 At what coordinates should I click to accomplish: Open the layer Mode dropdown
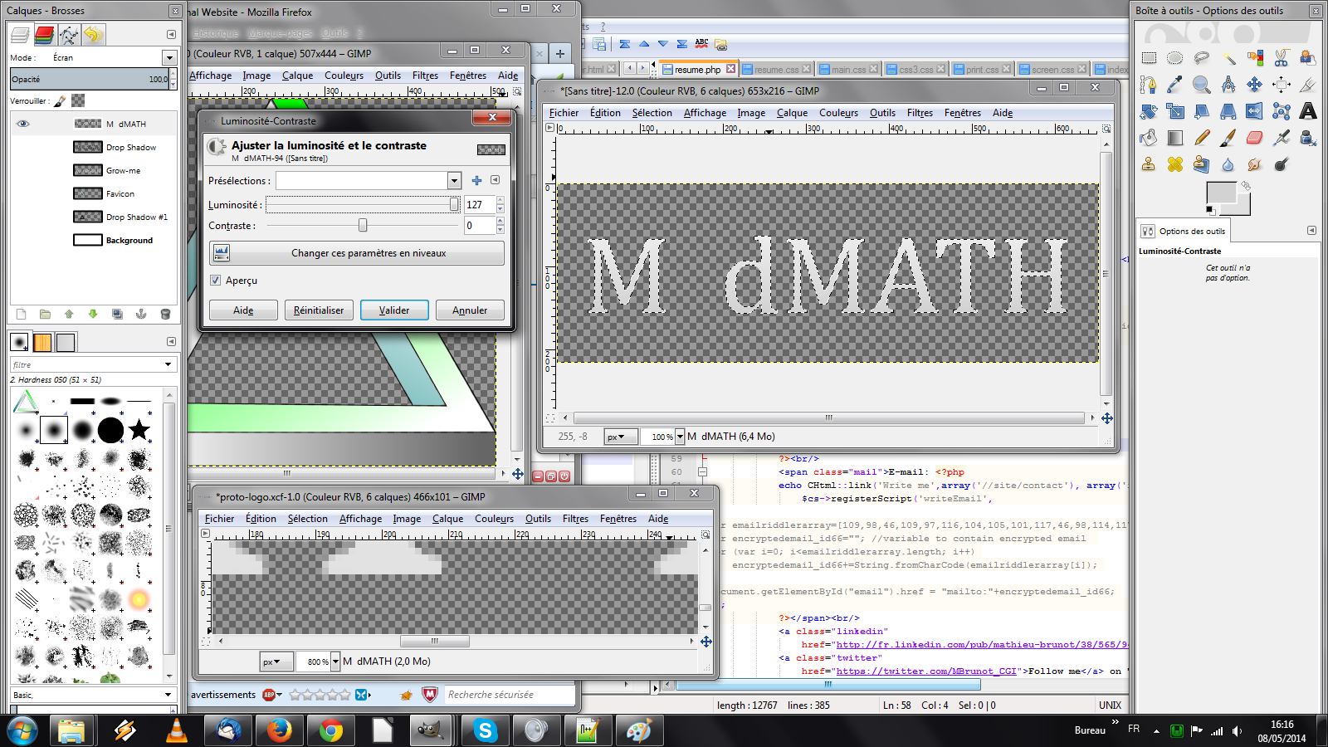[169, 58]
